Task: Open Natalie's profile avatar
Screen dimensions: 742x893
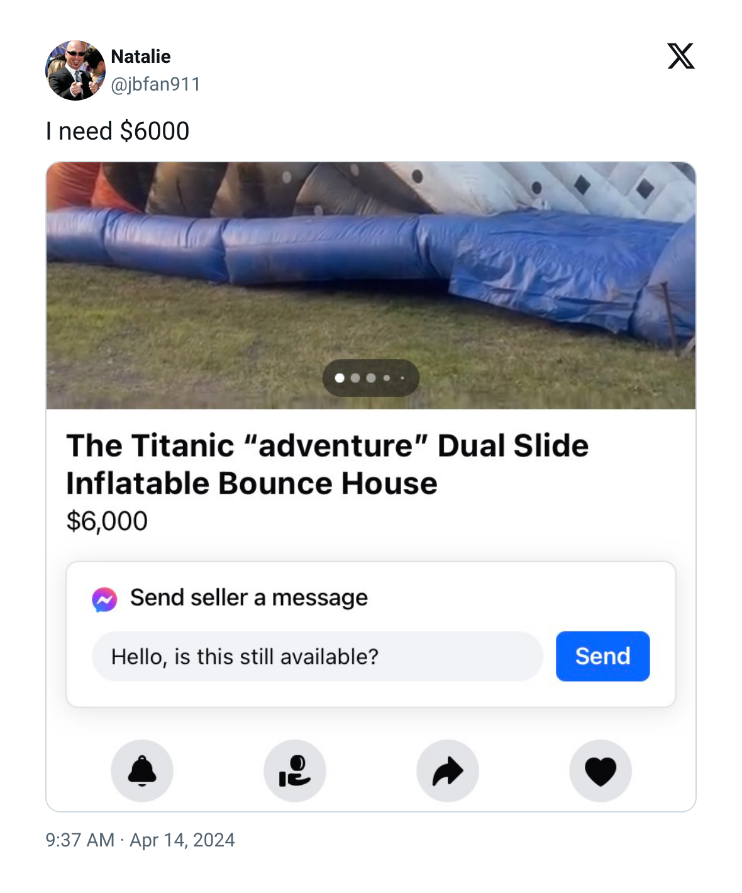Action: [x=75, y=70]
